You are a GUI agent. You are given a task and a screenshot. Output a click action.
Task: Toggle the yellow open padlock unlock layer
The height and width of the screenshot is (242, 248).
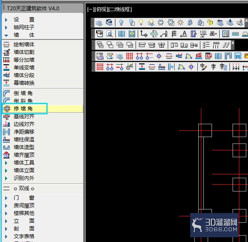click(210, 23)
